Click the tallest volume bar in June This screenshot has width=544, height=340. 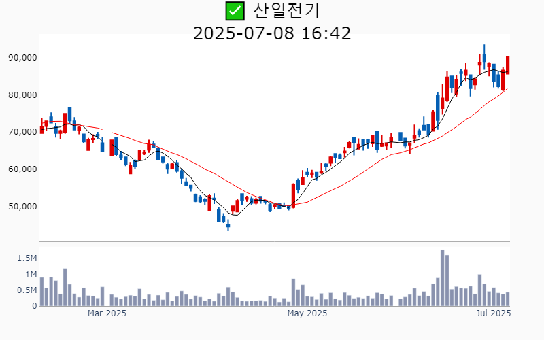(x=443, y=278)
